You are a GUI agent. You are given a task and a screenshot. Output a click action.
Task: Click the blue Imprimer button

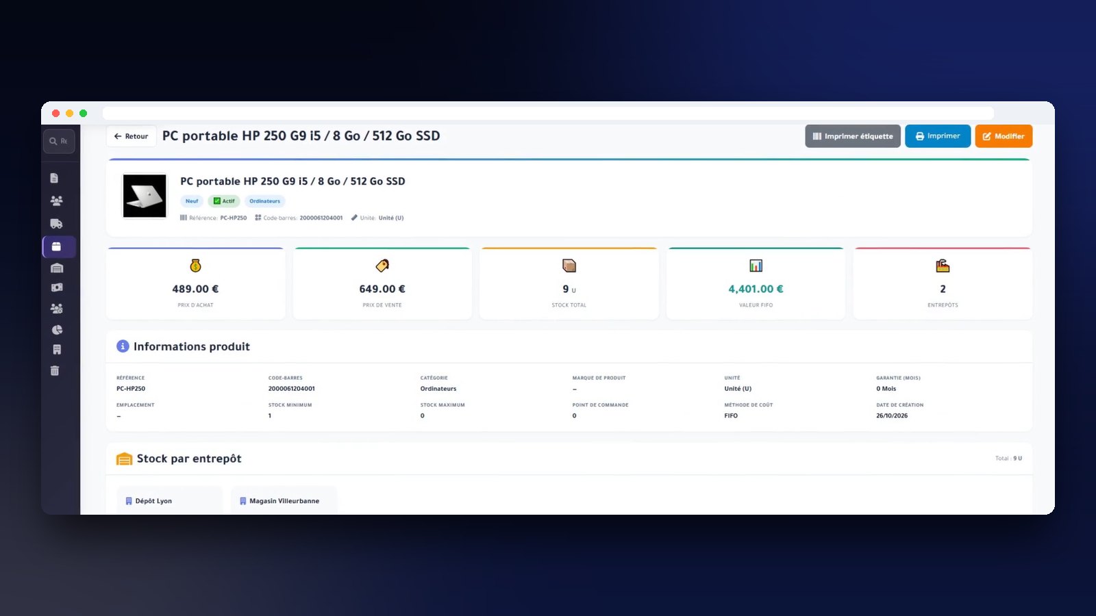pos(938,136)
